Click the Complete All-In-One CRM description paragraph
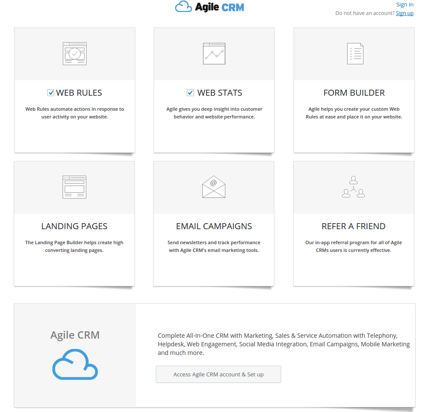 pos(284,344)
